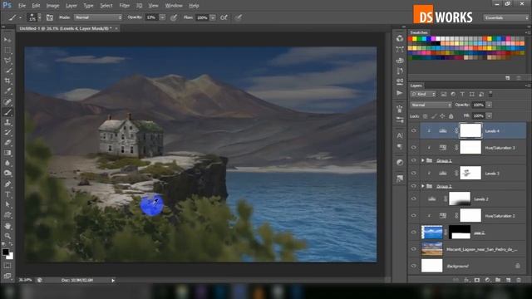Open the Filter menu
This screenshot has height=299, width=532.
point(125,6)
